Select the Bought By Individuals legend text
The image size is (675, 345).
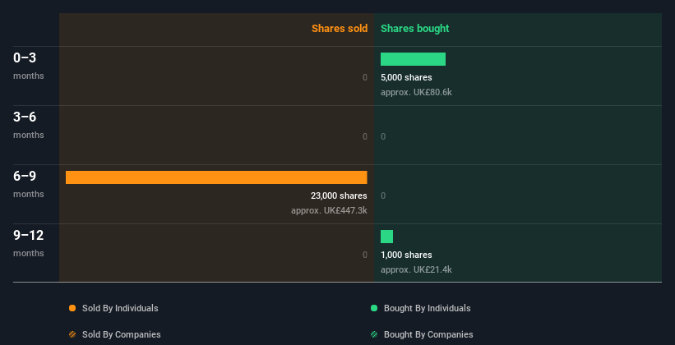[x=427, y=308]
